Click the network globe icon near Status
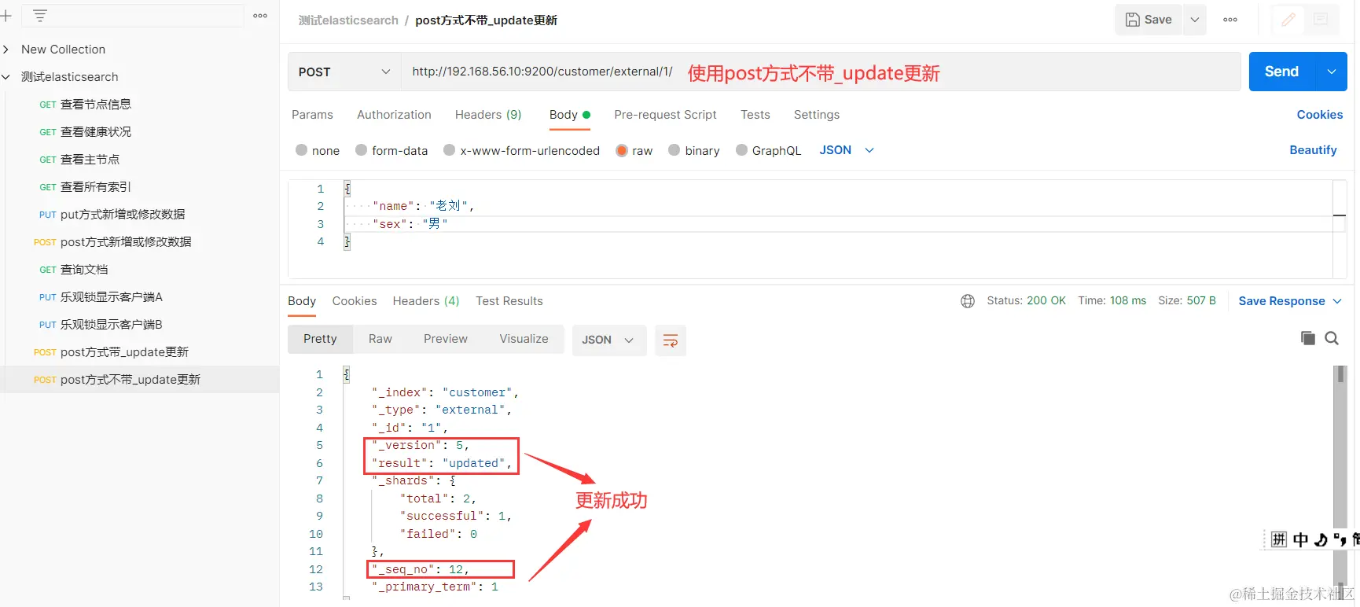Viewport: 1360px width, 607px height. (968, 301)
